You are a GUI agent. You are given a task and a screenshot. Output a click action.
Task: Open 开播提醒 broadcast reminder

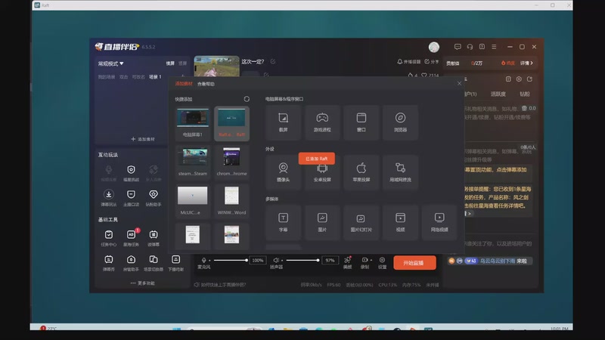pyautogui.click(x=408, y=62)
